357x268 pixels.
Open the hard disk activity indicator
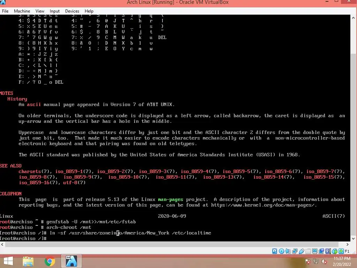[275, 251]
